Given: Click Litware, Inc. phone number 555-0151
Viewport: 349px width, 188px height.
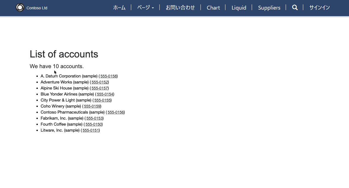Looking at the screenshot, I should click(91, 130).
